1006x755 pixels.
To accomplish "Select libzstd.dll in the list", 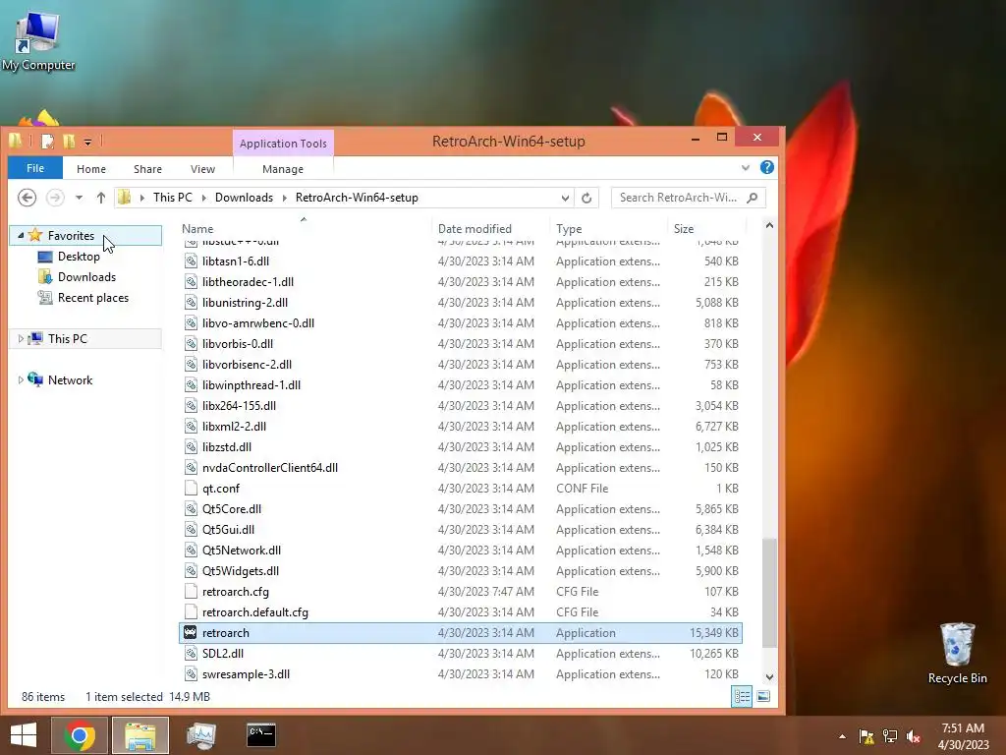I will [460, 447].
